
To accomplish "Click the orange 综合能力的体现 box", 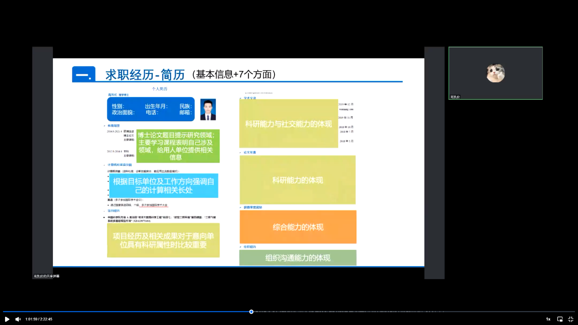I will click(x=298, y=227).
